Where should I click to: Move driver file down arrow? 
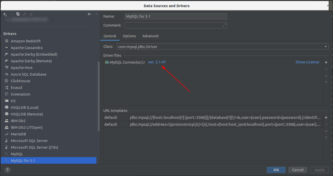click(x=326, y=82)
